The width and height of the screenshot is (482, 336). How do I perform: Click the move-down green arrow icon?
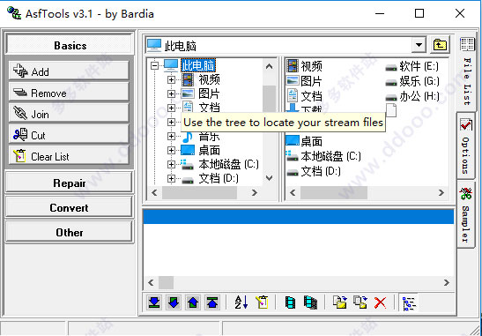pos(174,302)
